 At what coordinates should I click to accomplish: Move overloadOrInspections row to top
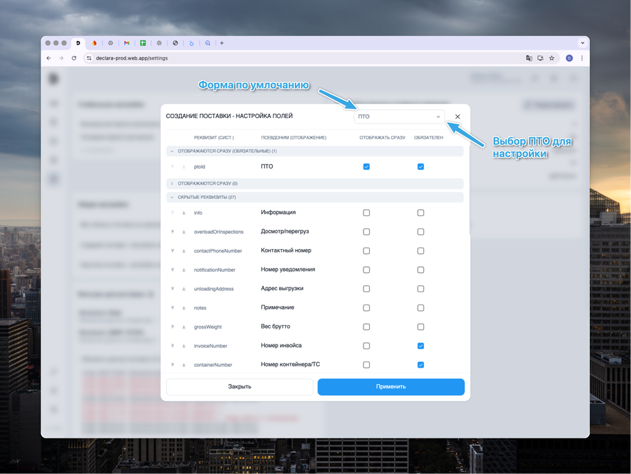pyautogui.click(x=173, y=232)
